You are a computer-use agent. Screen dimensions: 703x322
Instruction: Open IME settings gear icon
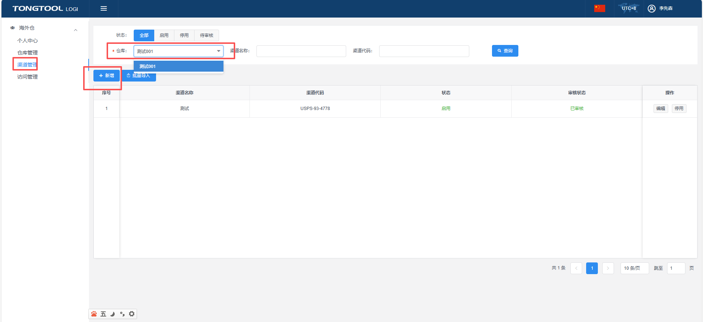[x=132, y=314]
